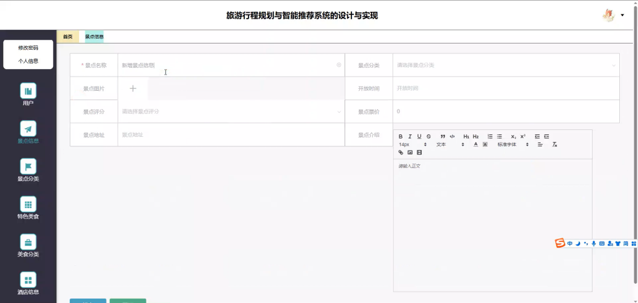The width and height of the screenshot is (638, 303).
Task: Apply Heading 1 style
Action: click(466, 136)
